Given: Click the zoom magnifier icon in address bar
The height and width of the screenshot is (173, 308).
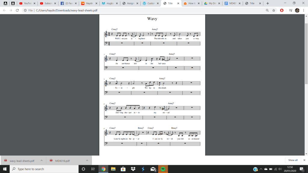Looking at the screenshot, I should tap(267, 10).
